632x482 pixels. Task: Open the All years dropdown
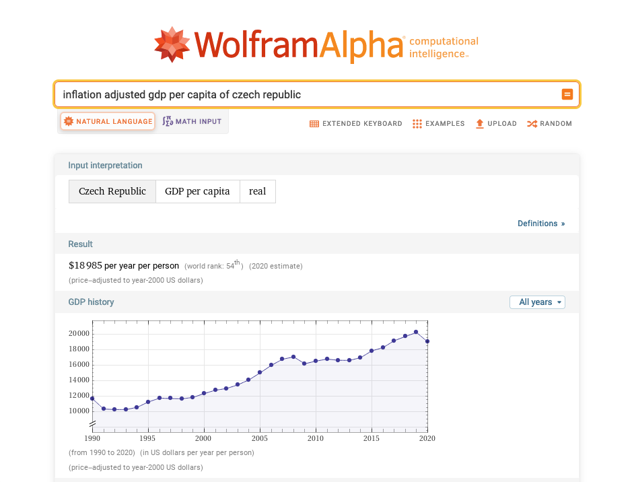pyautogui.click(x=537, y=302)
